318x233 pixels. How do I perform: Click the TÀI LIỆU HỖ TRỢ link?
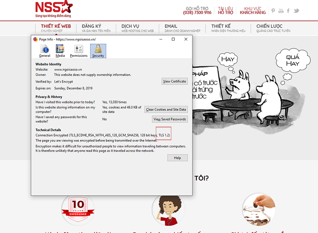point(226,10)
